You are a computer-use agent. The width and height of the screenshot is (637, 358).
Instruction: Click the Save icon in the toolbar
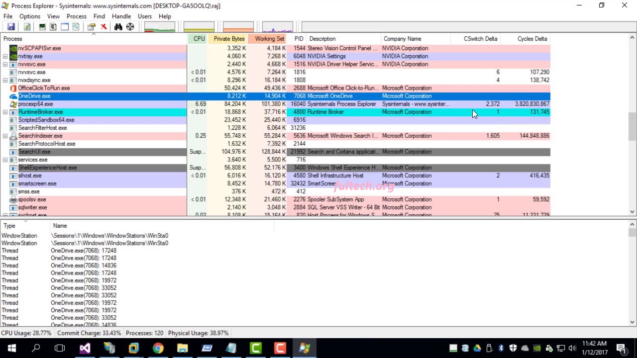pos(11,26)
